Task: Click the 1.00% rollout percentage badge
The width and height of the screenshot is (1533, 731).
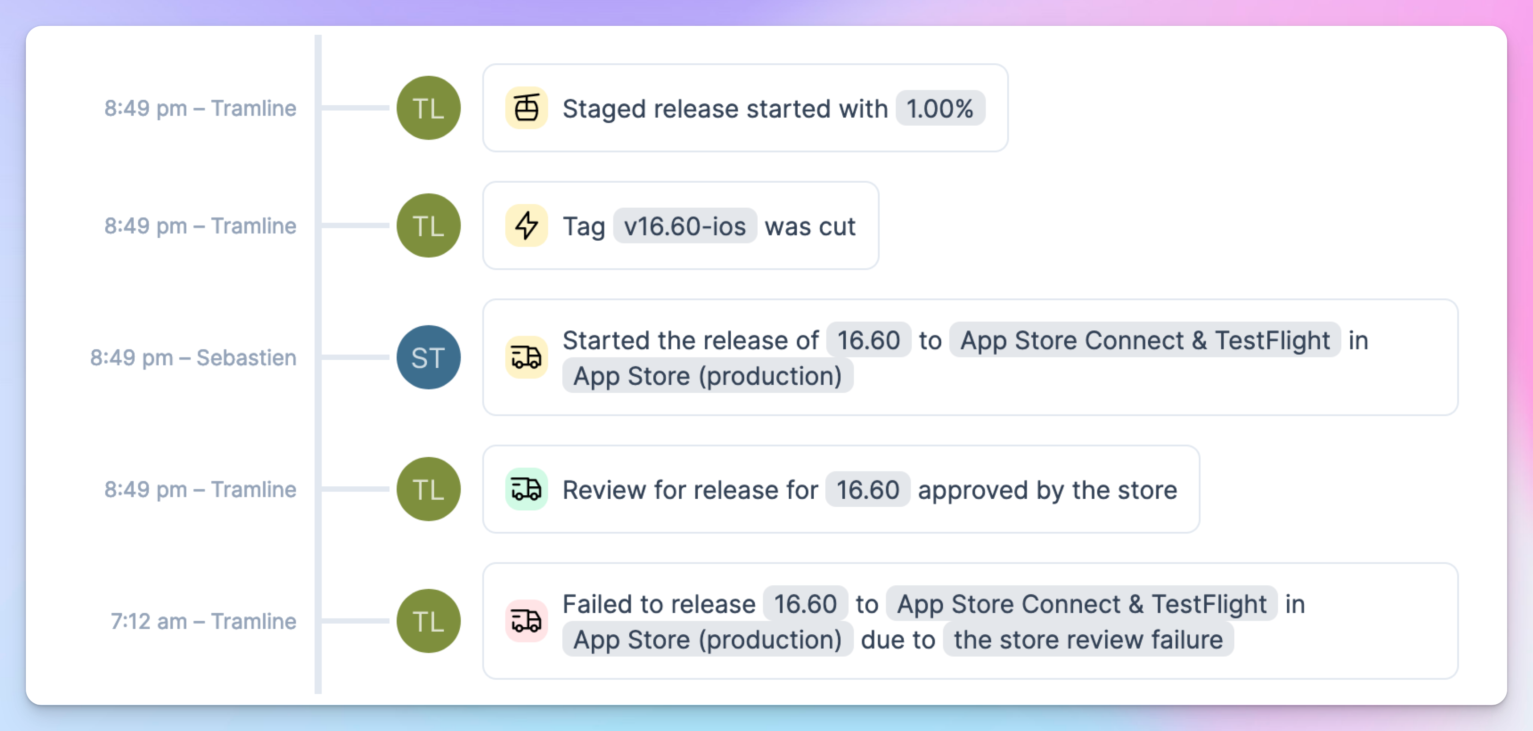Action: point(940,108)
